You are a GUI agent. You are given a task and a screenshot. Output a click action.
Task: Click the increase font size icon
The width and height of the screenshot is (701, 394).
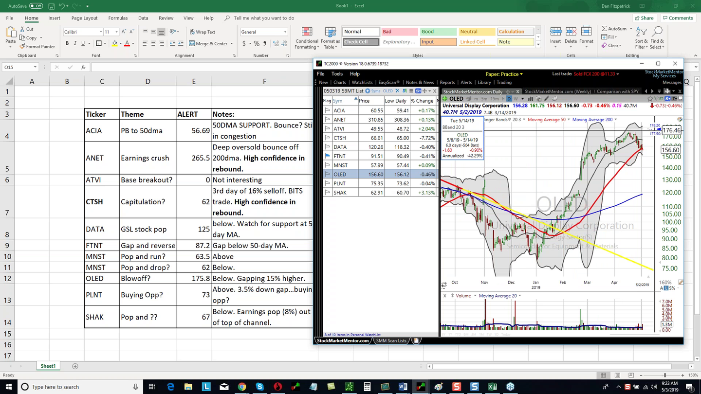pos(125,32)
